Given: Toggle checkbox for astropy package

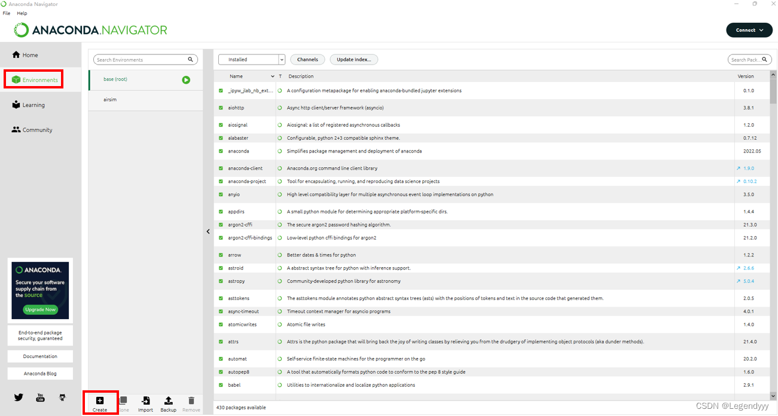Looking at the screenshot, I should tap(221, 281).
